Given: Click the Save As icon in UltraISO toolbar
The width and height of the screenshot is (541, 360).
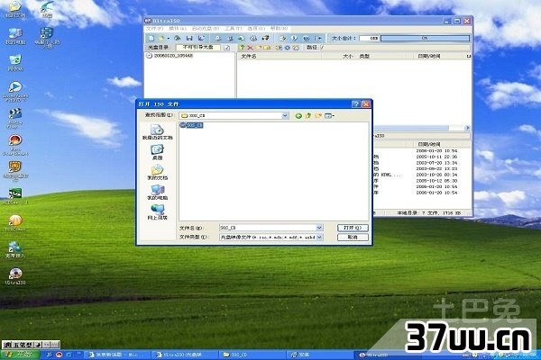Looking at the screenshot, I should pos(201,38).
